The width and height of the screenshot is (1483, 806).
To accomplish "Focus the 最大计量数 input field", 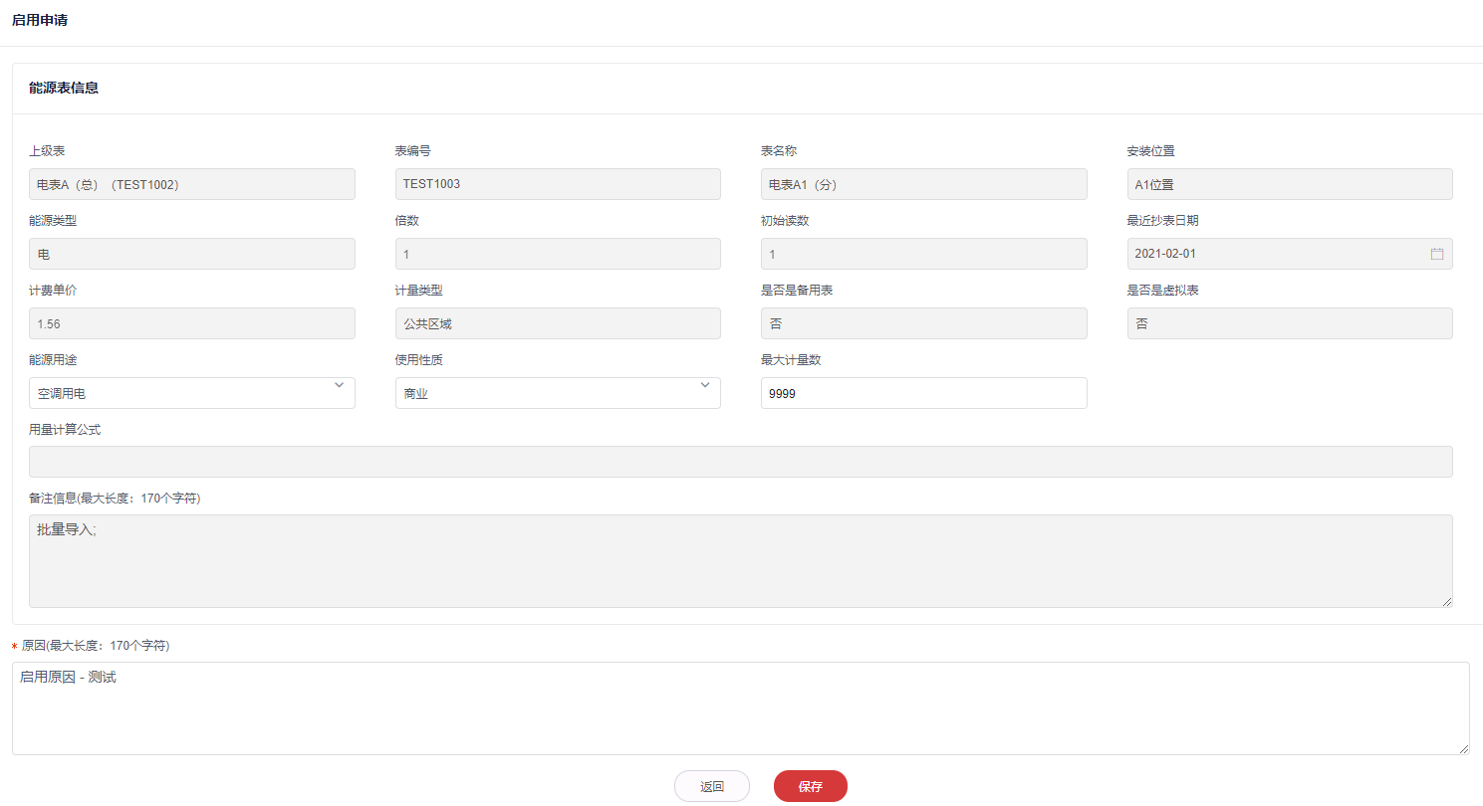I will pyautogui.click(x=923, y=393).
